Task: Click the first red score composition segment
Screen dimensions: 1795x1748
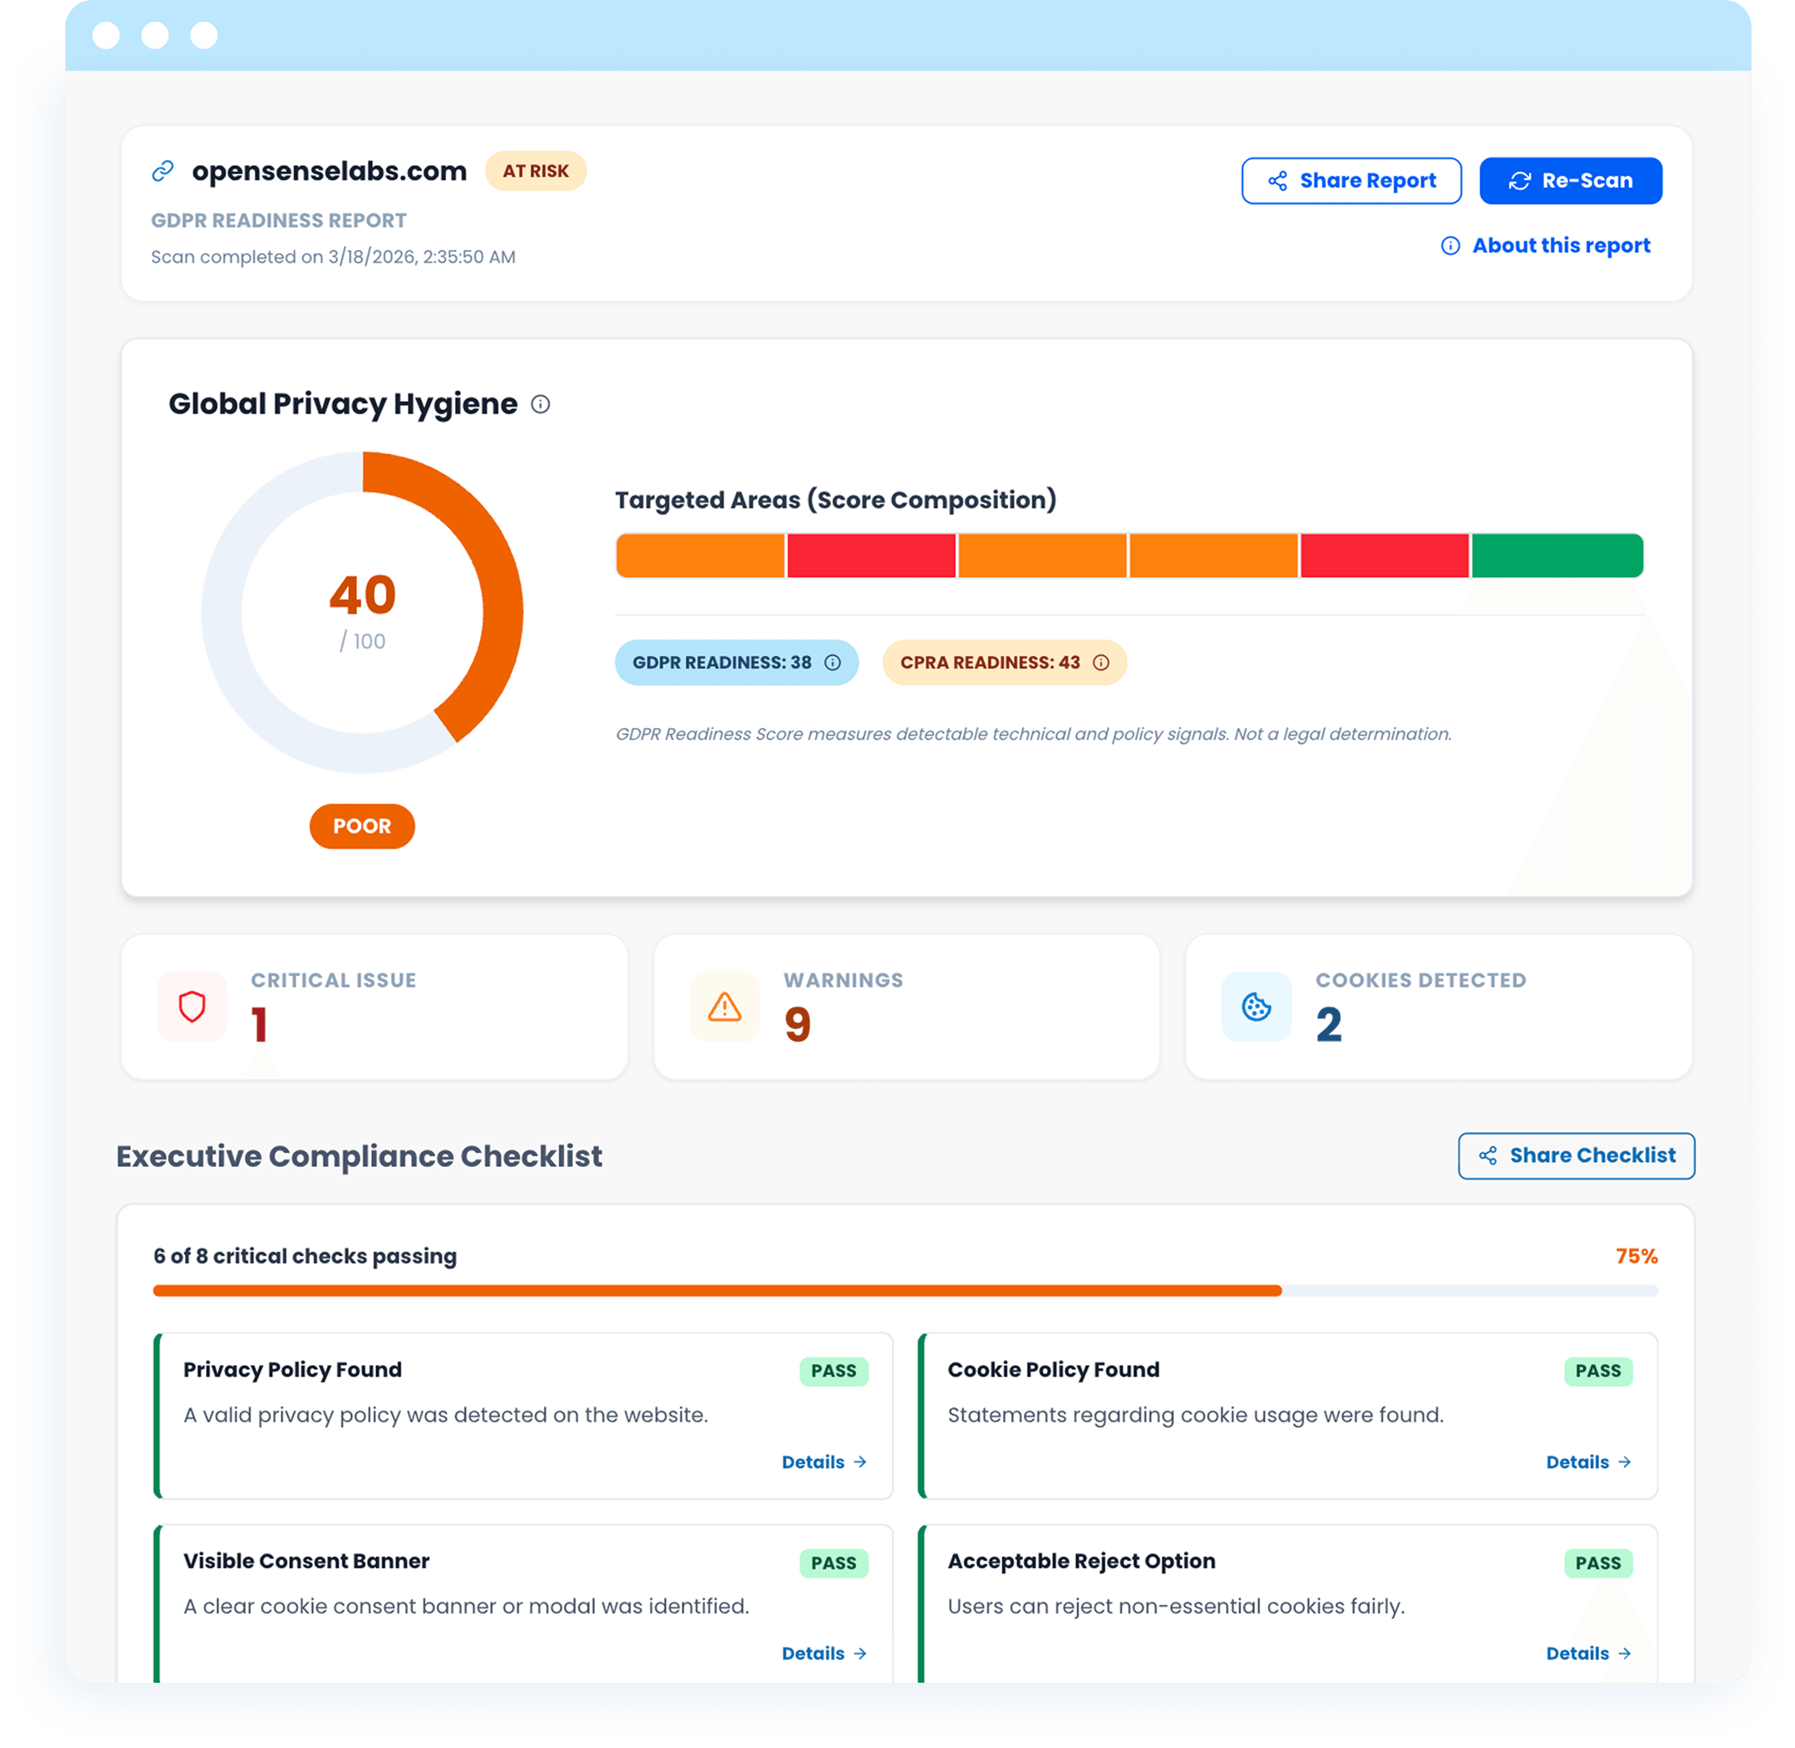Action: pyautogui.click(x=871, y=555)
